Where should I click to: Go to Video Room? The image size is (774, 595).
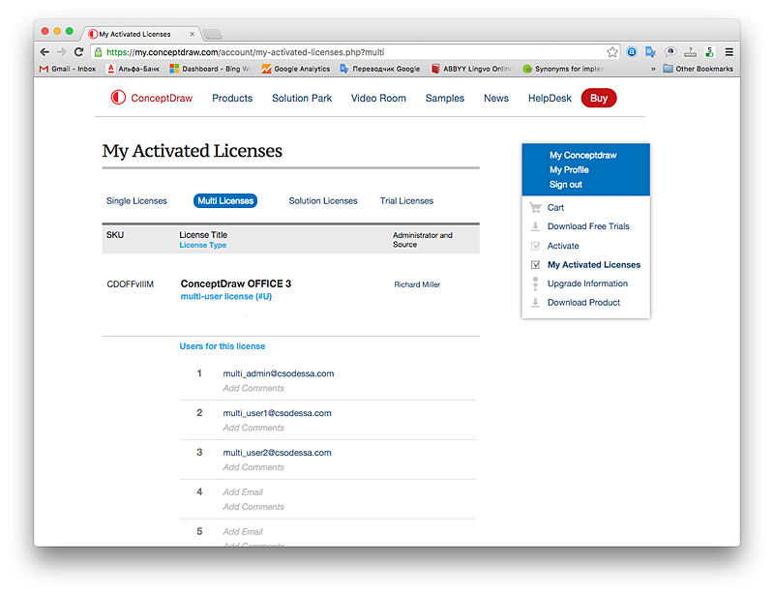[378, 99]
